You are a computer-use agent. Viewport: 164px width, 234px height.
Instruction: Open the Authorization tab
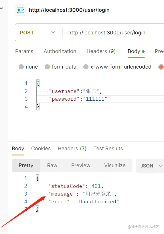[x=60, y=51]
